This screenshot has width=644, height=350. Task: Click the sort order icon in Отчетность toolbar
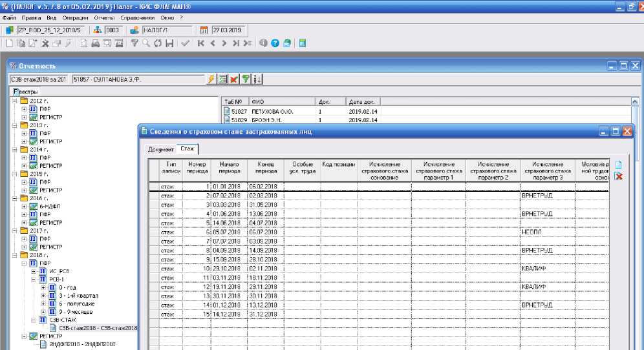pos(257,79)
